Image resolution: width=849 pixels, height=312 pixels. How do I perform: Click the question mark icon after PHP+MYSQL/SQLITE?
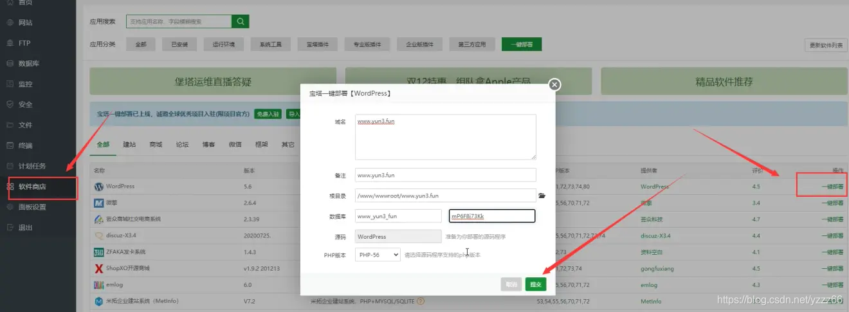point(421,301)
